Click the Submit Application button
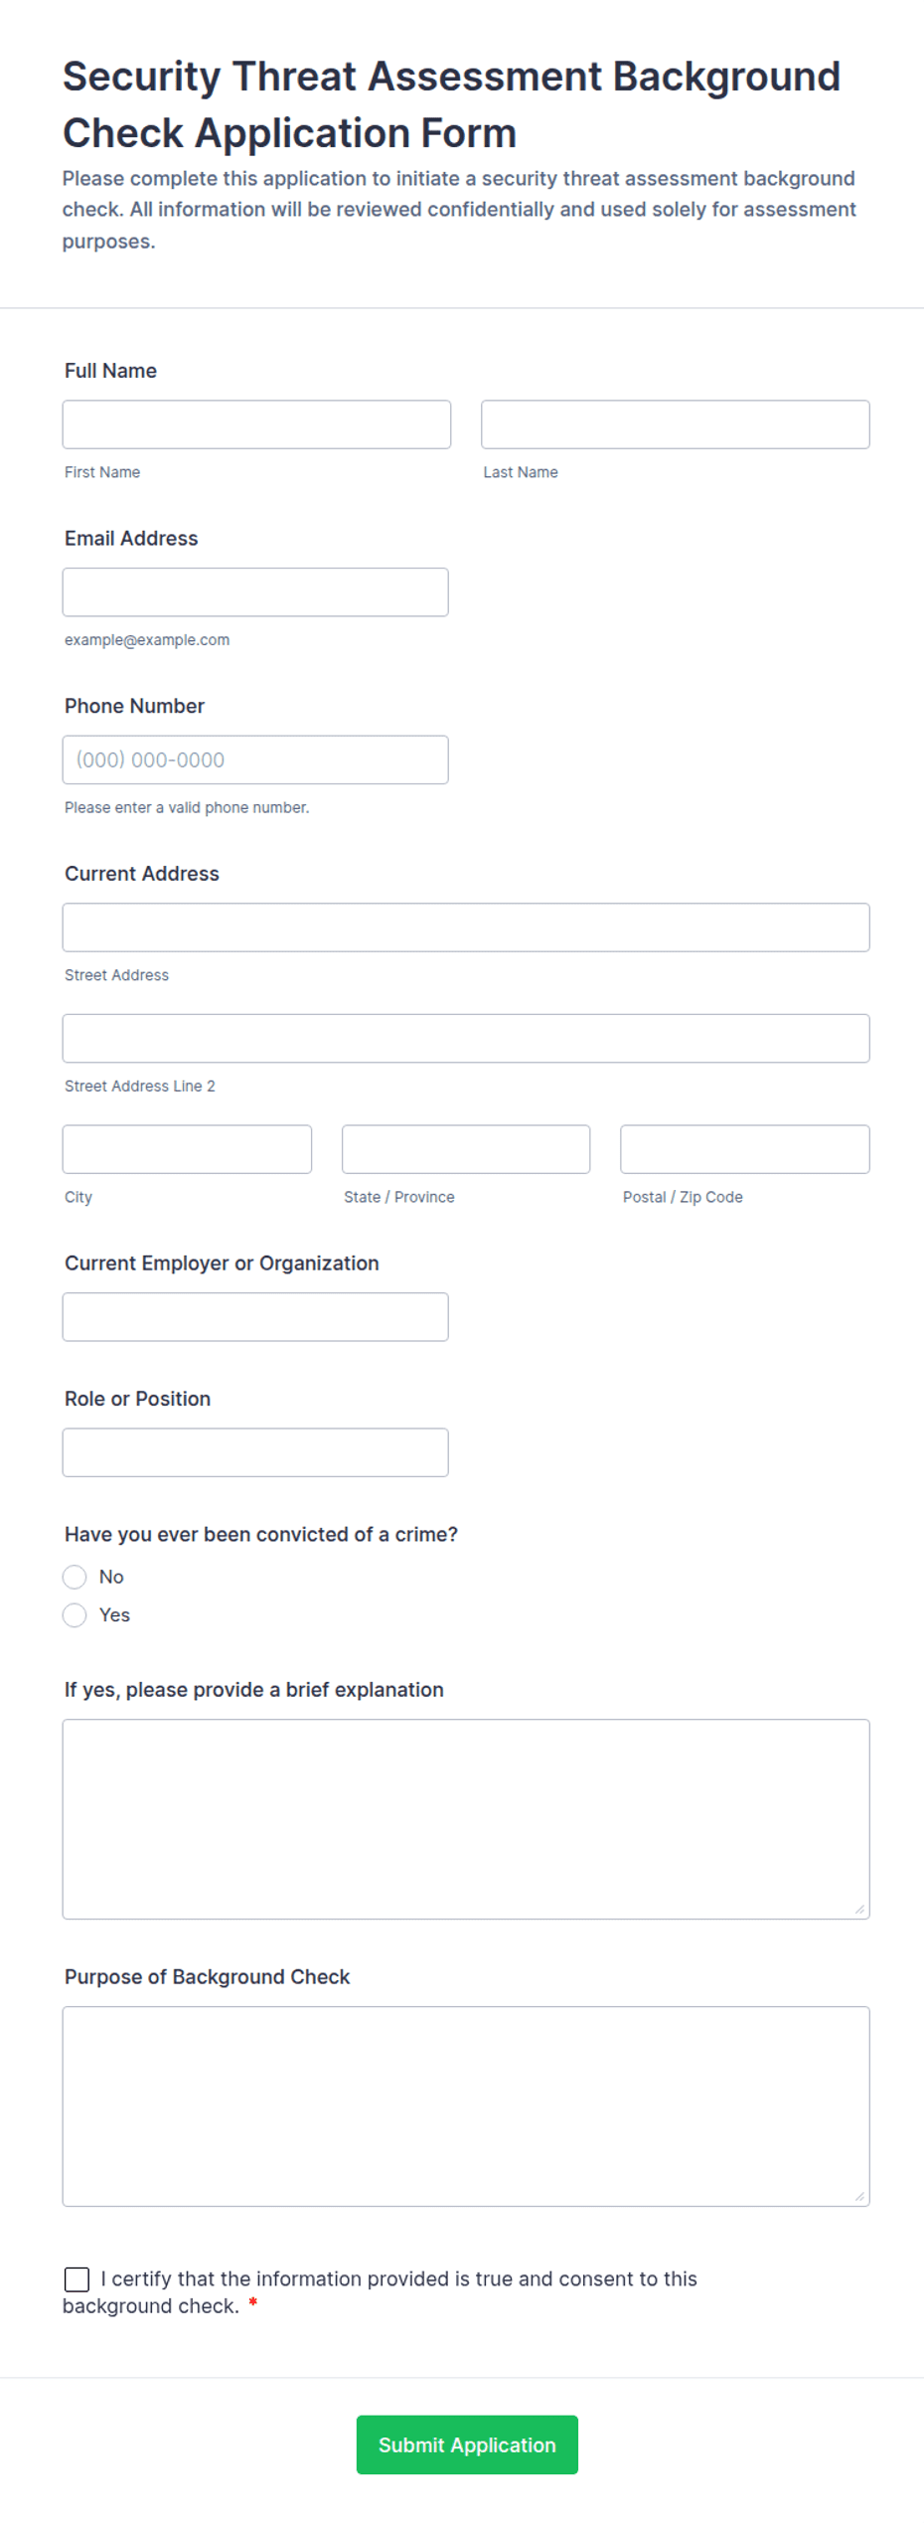This screenshot has height=2523, width=924. pos(467,2444)
